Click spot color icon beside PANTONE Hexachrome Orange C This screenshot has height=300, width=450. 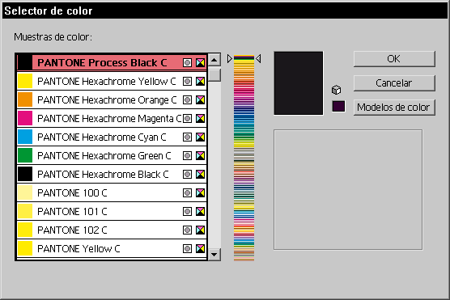(x=188, y=99)
